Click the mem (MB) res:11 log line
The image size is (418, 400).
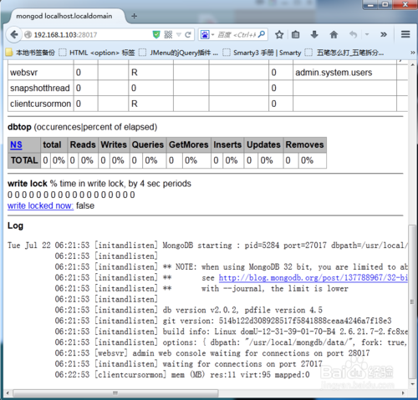tap(182, 375)
